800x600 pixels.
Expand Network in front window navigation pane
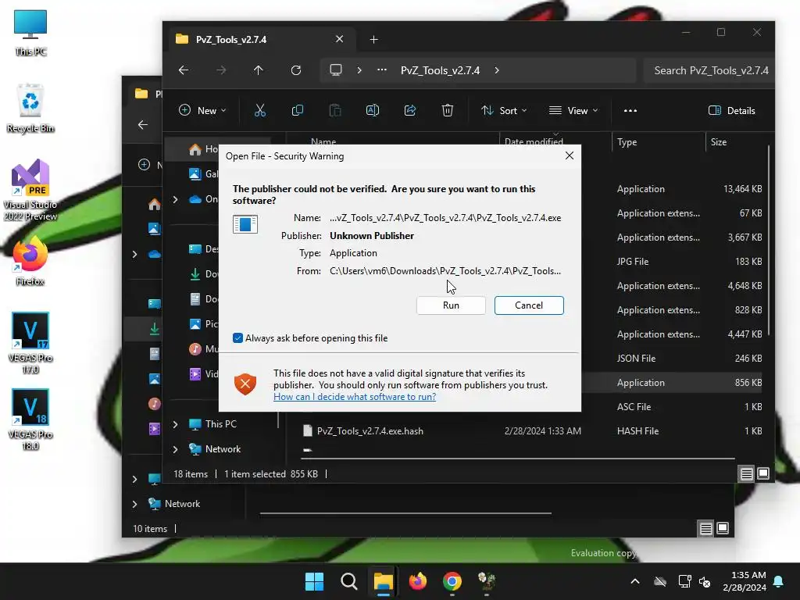click(175, 449)
